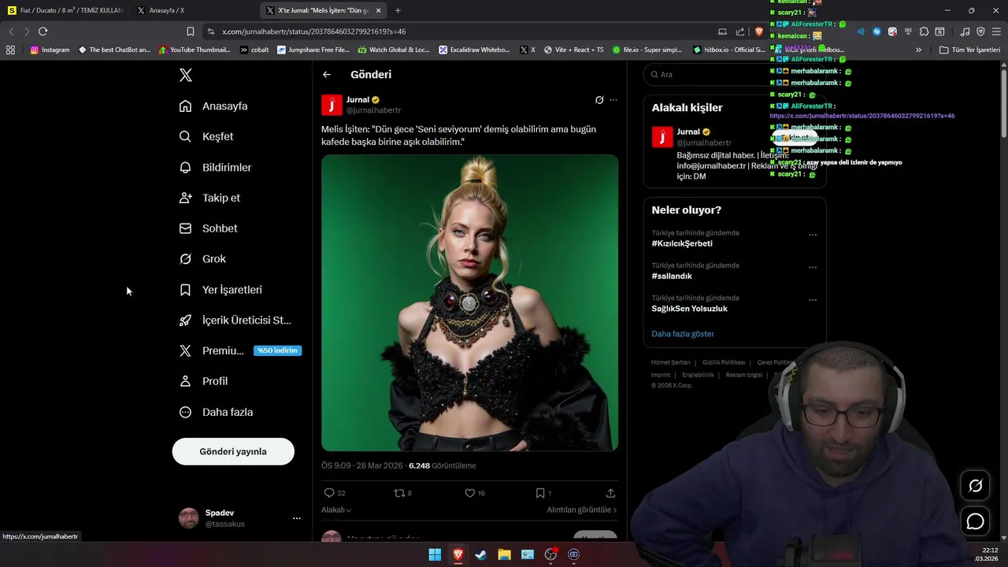Image resolution: width=1008 pixels, height=567 pixels.
Task: Open browser apps grid icon
Action: click(x=10, y=50)
